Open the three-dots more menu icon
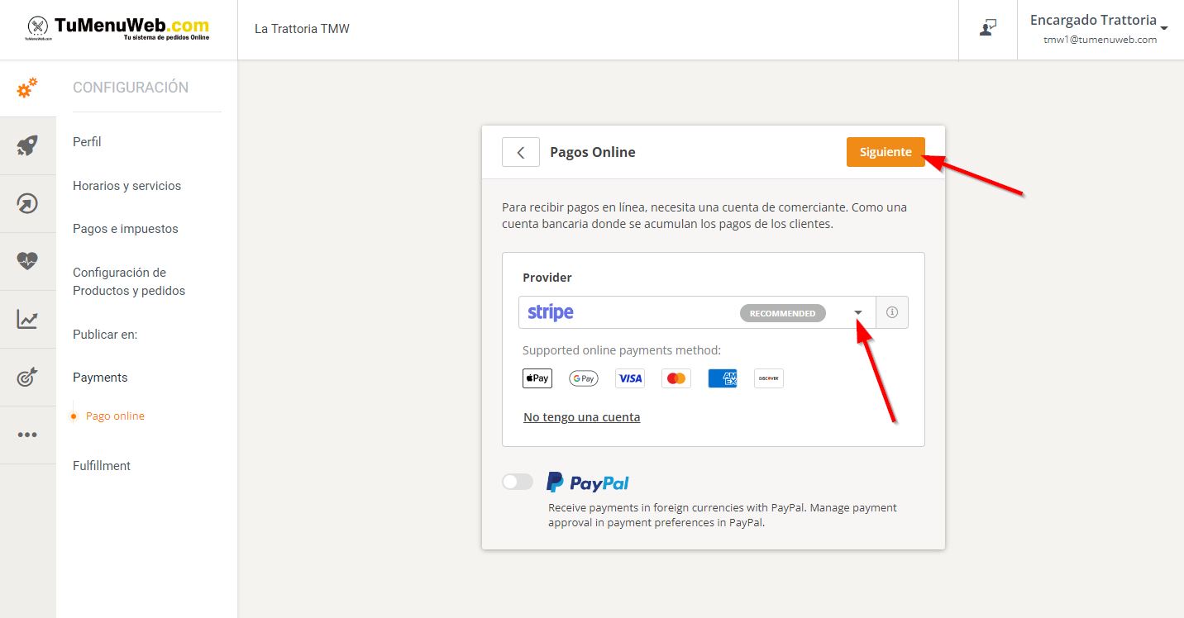Viewport: 1184px width, 618px height. pyautogui.click(x=27, y=435)
